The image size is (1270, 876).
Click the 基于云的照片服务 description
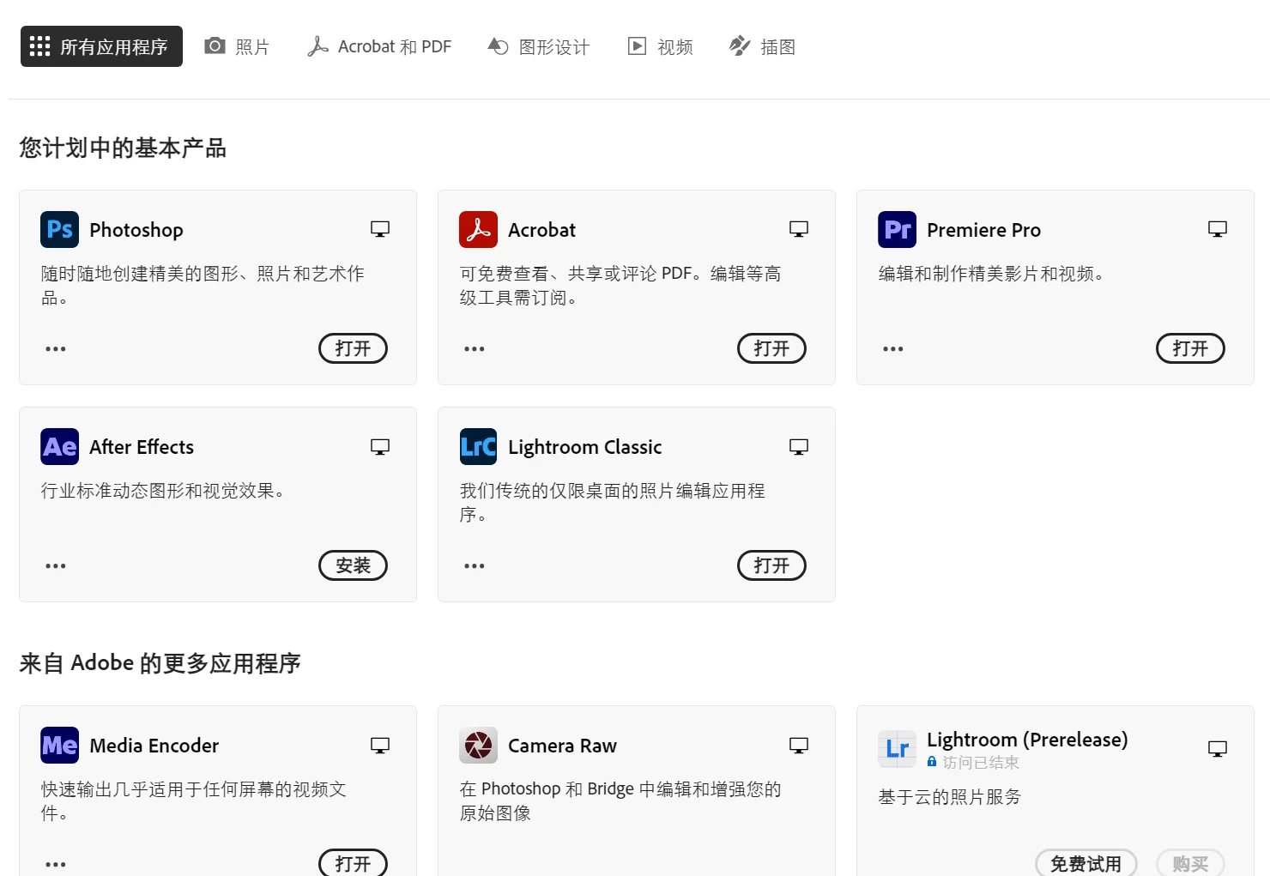point(950,797)
